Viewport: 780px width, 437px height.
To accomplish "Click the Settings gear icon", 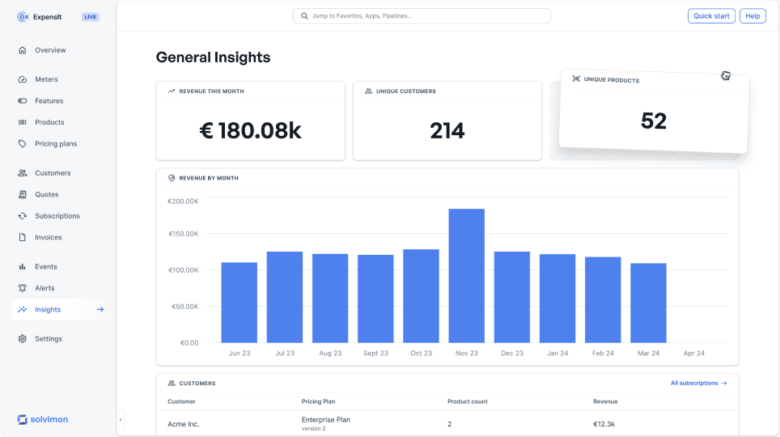I will coord(23,338).
